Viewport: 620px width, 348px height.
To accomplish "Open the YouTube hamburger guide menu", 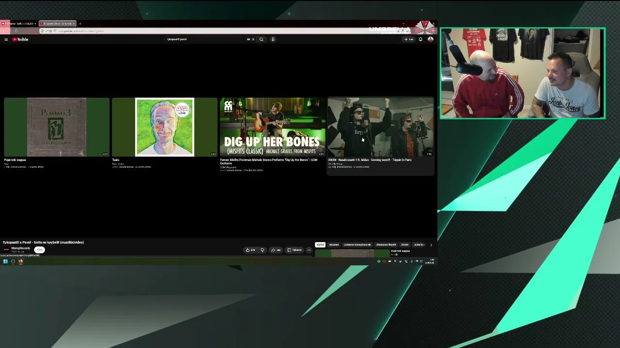I will pos(6,39).
